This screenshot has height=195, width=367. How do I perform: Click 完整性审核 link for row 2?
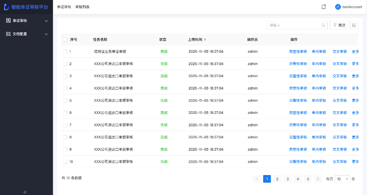pos(298,64)
